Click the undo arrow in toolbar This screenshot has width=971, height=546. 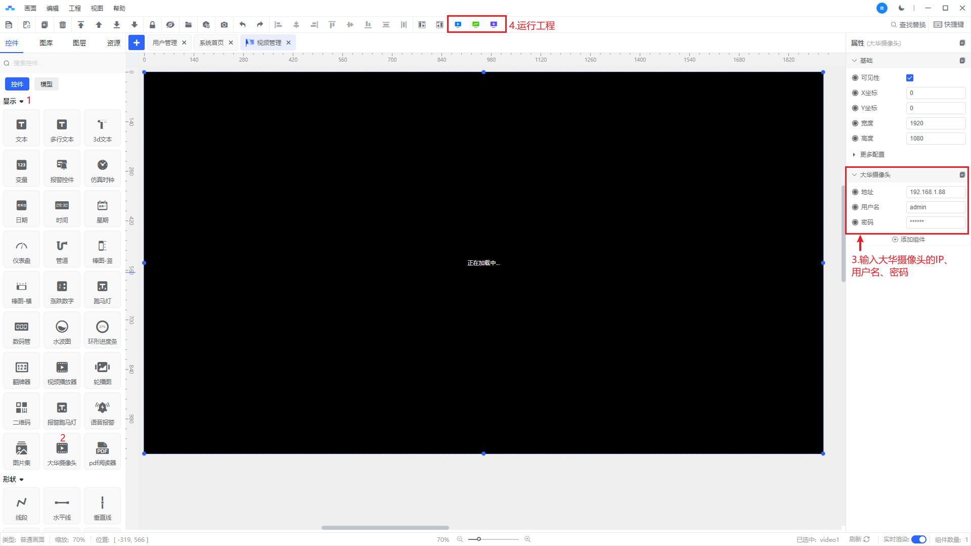[x=242, y=25]
